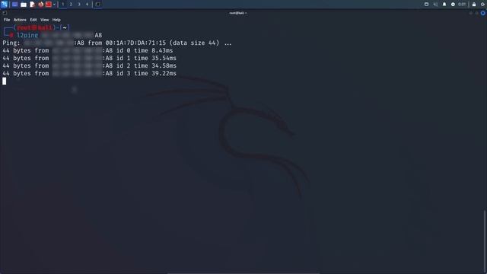
Task: Click the l2ping command text
Action: tap(27, 35)
